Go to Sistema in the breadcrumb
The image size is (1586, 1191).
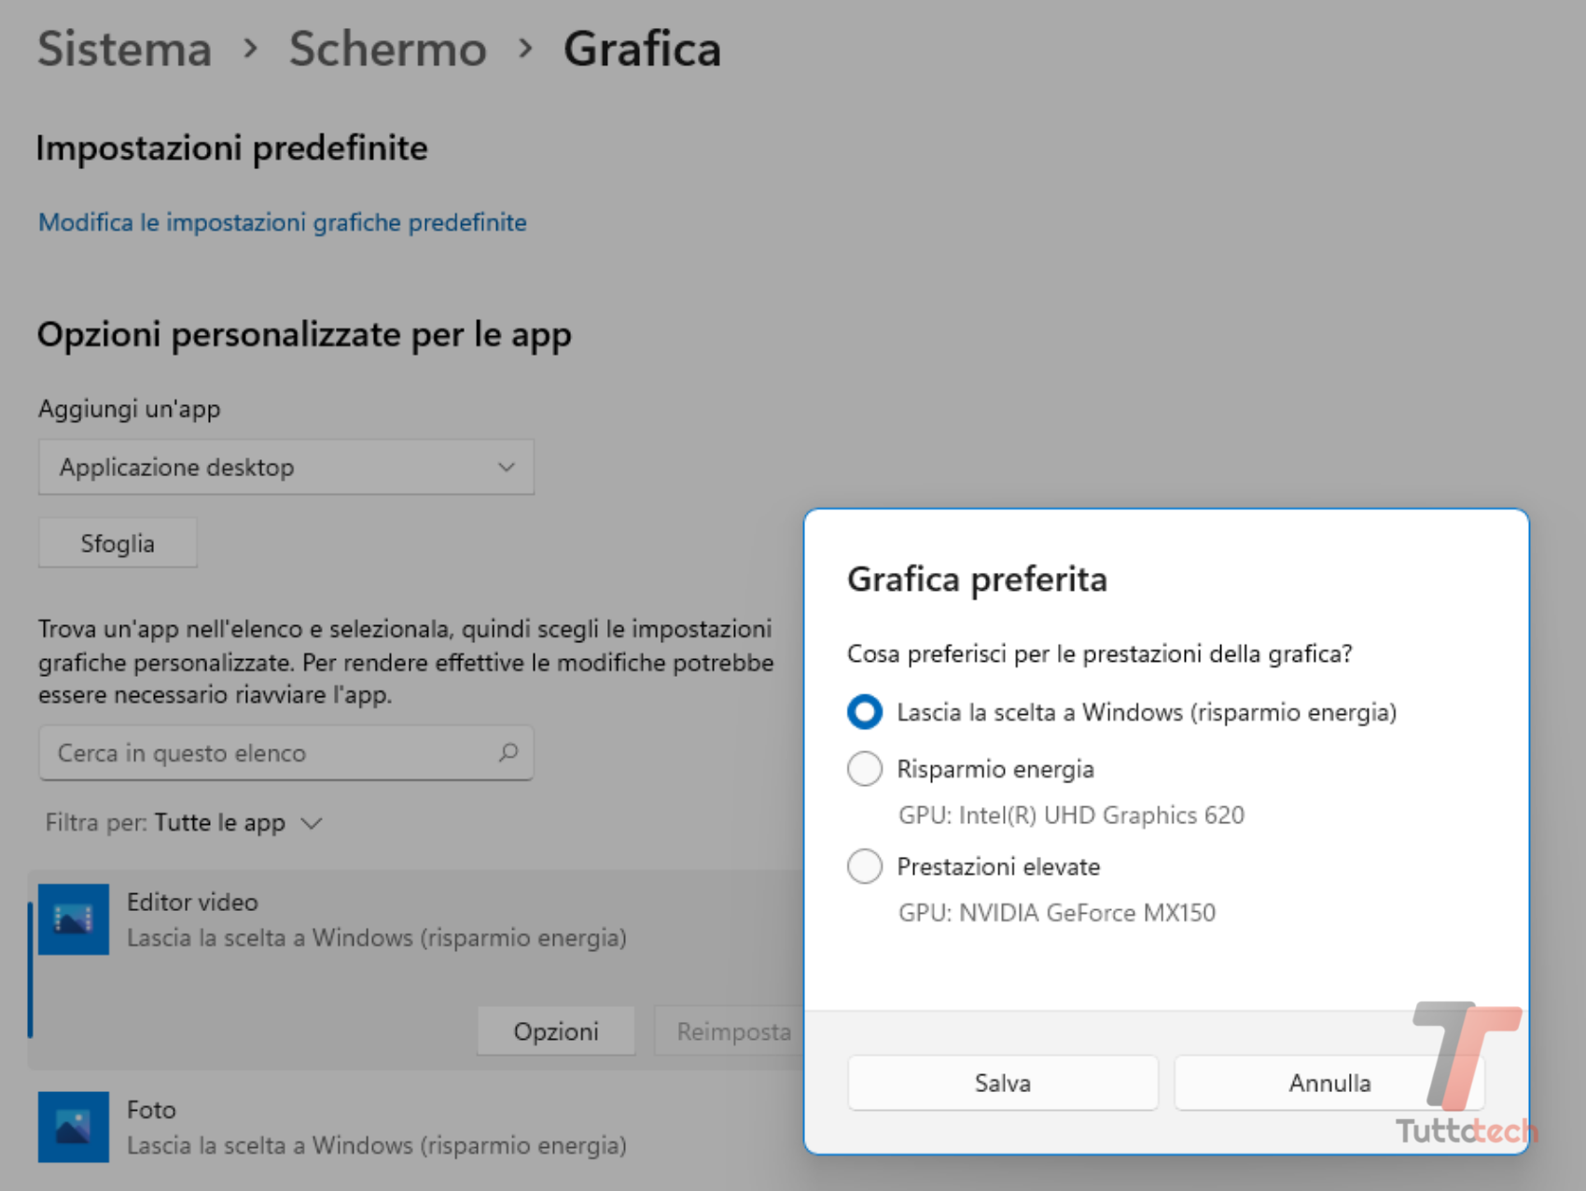click(124, 49)
